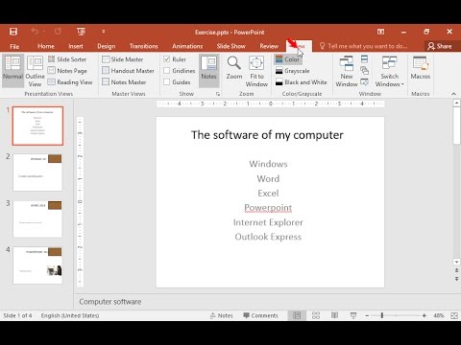Image resolution: width=461 pixels, height=345 pixels.
Task: Save the presentation with the floppy icon
Action: (x=13, y=32)
